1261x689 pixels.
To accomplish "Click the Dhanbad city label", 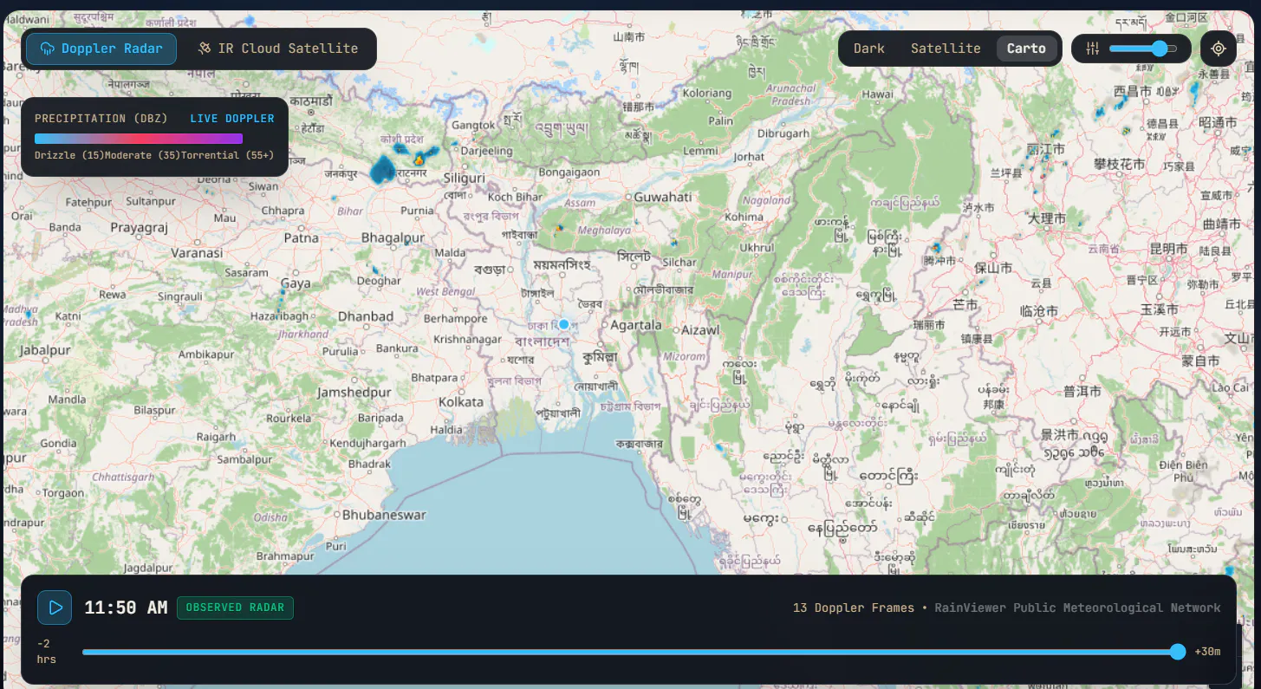I will 366,316.
